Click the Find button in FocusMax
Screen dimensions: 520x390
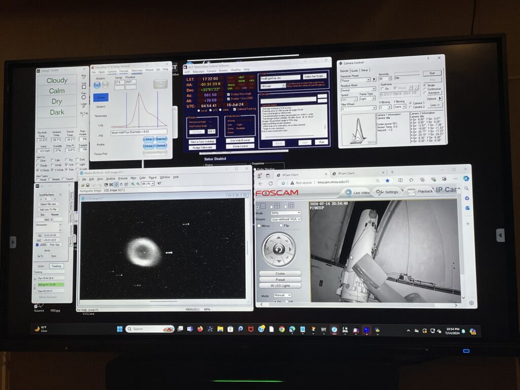click(x=149, y=139)
